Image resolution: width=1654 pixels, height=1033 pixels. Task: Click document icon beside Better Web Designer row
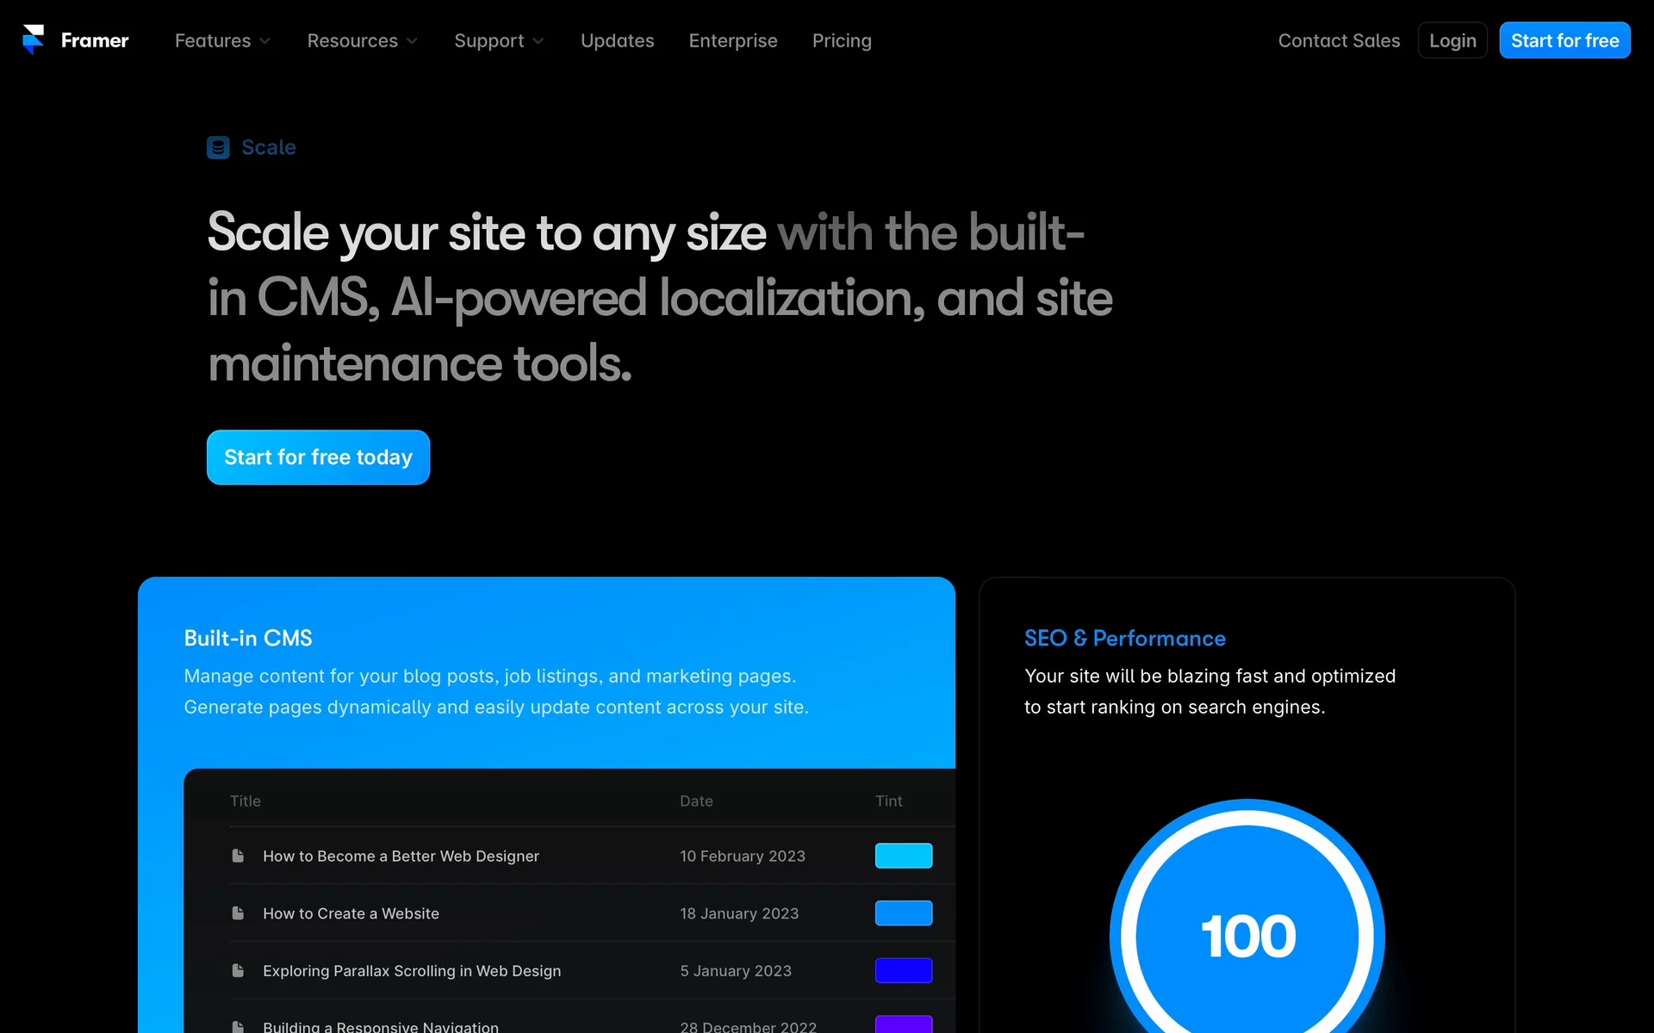(238, 856)
